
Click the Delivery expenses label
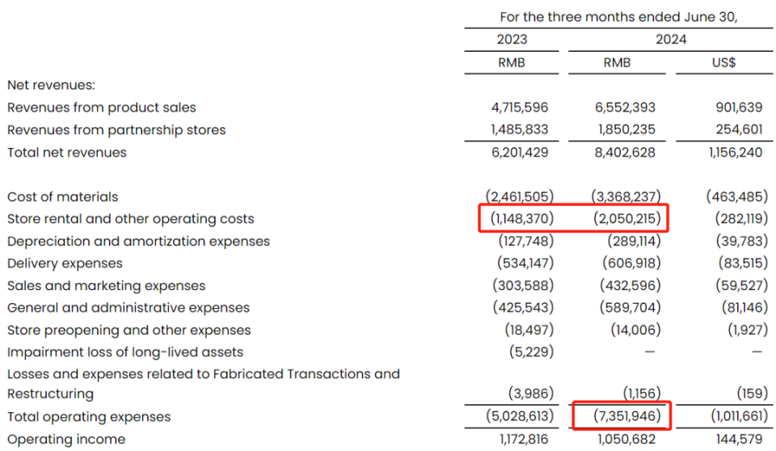pos(65,263)
